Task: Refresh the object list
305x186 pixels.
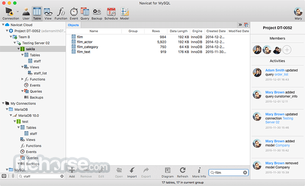Action: click(183, 172)
